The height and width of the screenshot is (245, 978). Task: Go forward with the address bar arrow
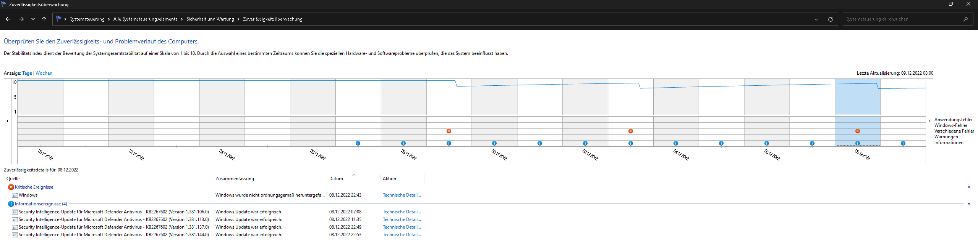(x=21, y=19)
